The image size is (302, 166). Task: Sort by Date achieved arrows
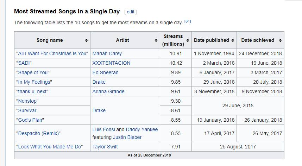pos(280,40)
